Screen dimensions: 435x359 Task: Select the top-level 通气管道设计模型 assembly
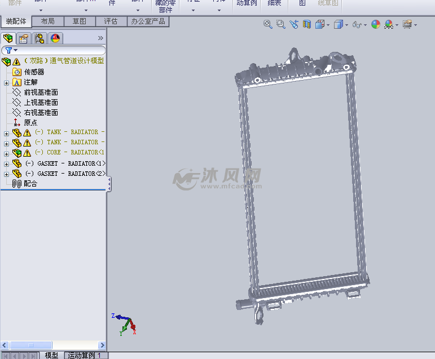(x=64, y=61)
